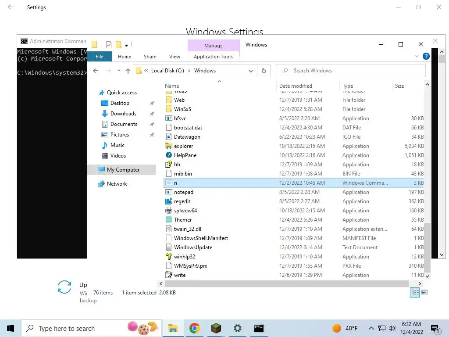Click Properties icon in quick access toolbar
The width and height of the screenshot is (449, 337).
point(109,44)
